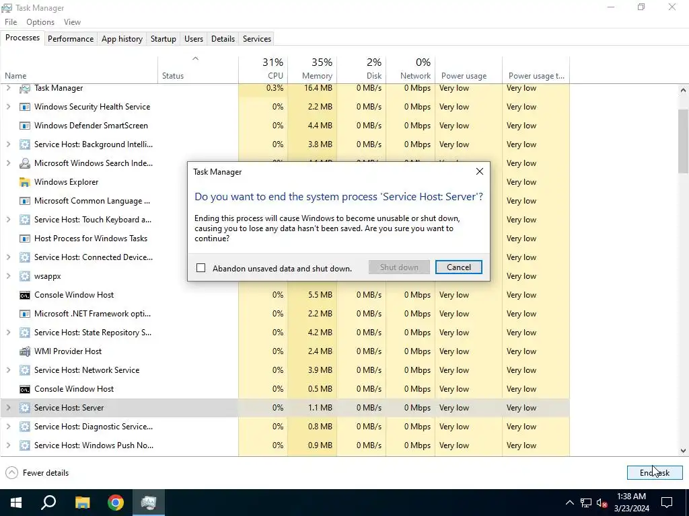Click the Service Host: Network Service gear icon
Image resolution: width=689 pixels, height=516 pixels.
tap(25, 370)
